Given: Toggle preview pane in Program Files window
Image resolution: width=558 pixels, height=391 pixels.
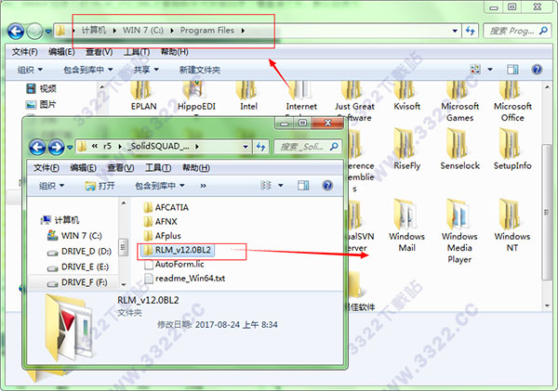Looking at the screenshot, I should coord(512,70).
